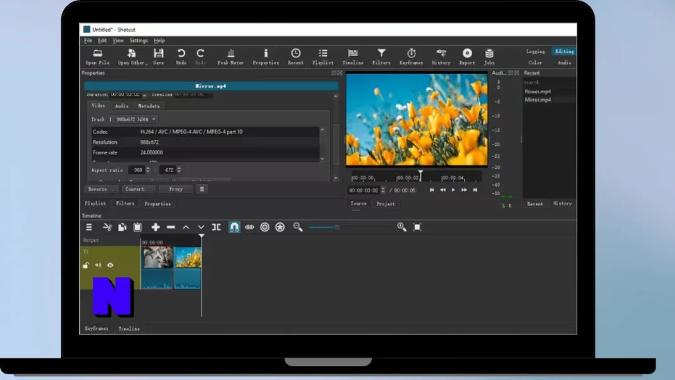The height and width of the screenshot is (380, 675).
Task: Click the search field in Recent
Action: [x=549, y=82]
